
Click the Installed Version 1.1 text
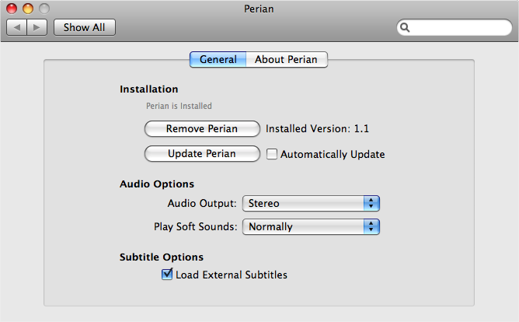317,128
